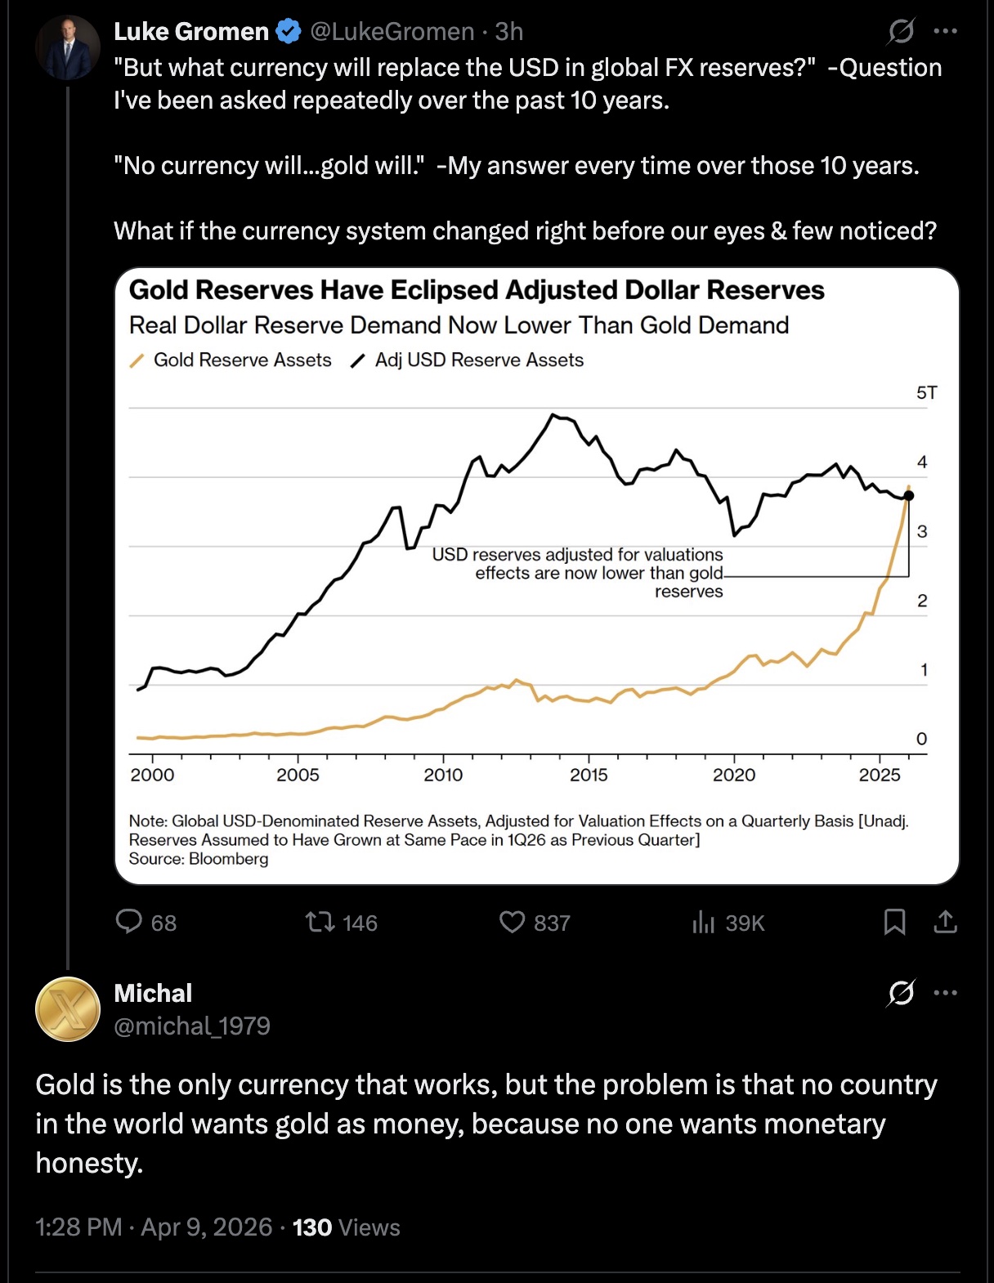994x1283 pixels.
Task: Click the @michal_1979 handle
Action: click(x=192, y=1026)
